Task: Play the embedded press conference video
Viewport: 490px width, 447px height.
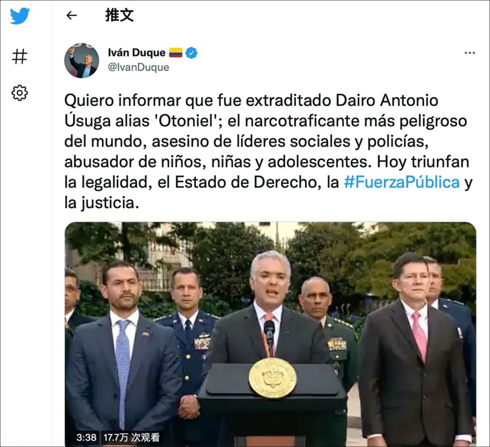Action: click(270, 334)
